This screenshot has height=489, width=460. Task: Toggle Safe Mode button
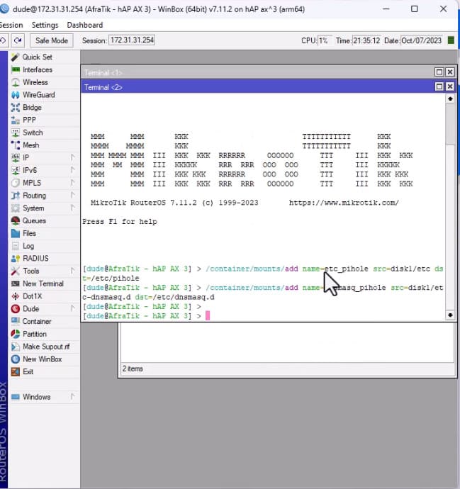(x=52, y=40)
